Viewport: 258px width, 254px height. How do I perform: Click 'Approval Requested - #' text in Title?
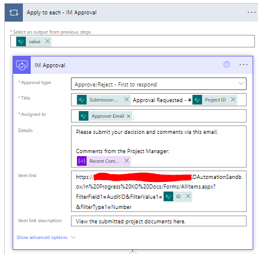click(x=162, y=100)
